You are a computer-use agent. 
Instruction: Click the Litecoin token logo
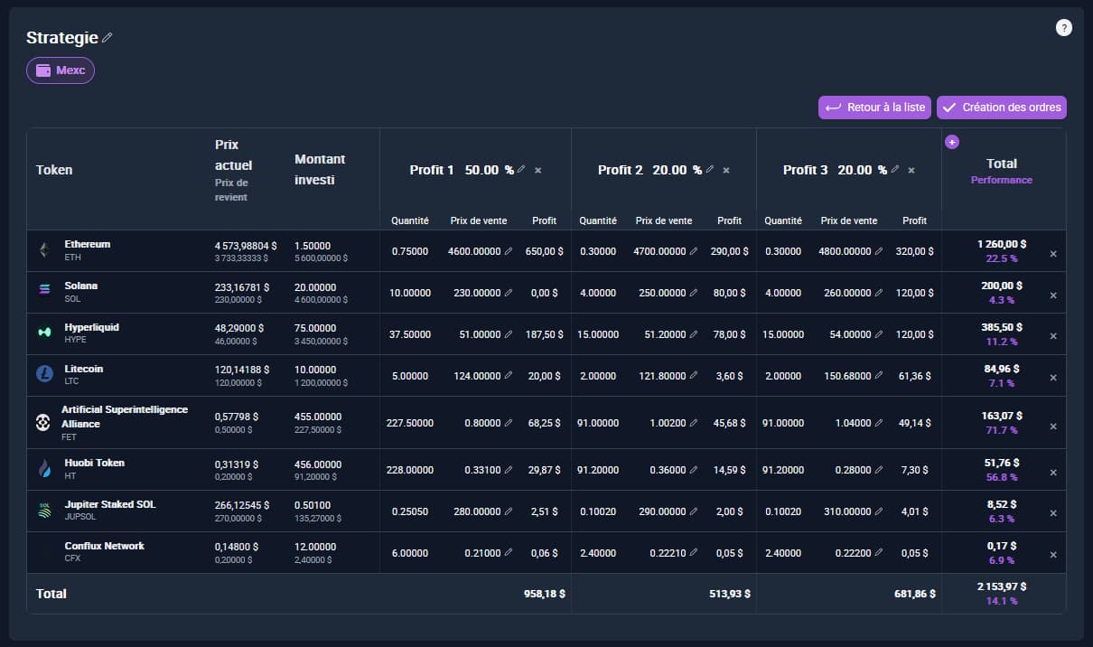click(x=44, y=373)
